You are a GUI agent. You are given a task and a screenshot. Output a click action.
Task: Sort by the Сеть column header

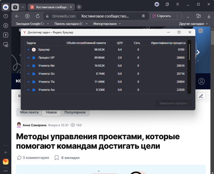pos(137,43)
